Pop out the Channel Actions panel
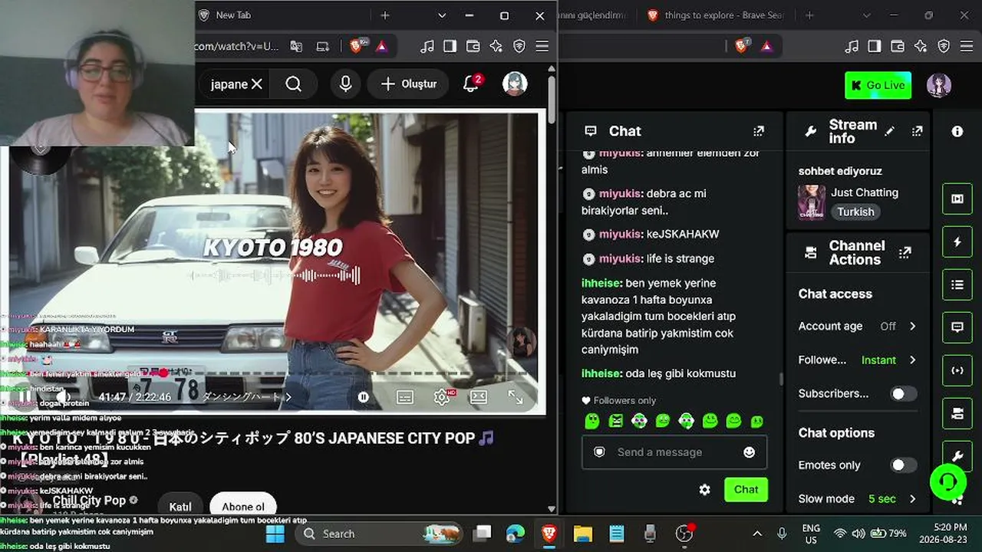This screenshot has height=552, width=982. pos(905,252)
